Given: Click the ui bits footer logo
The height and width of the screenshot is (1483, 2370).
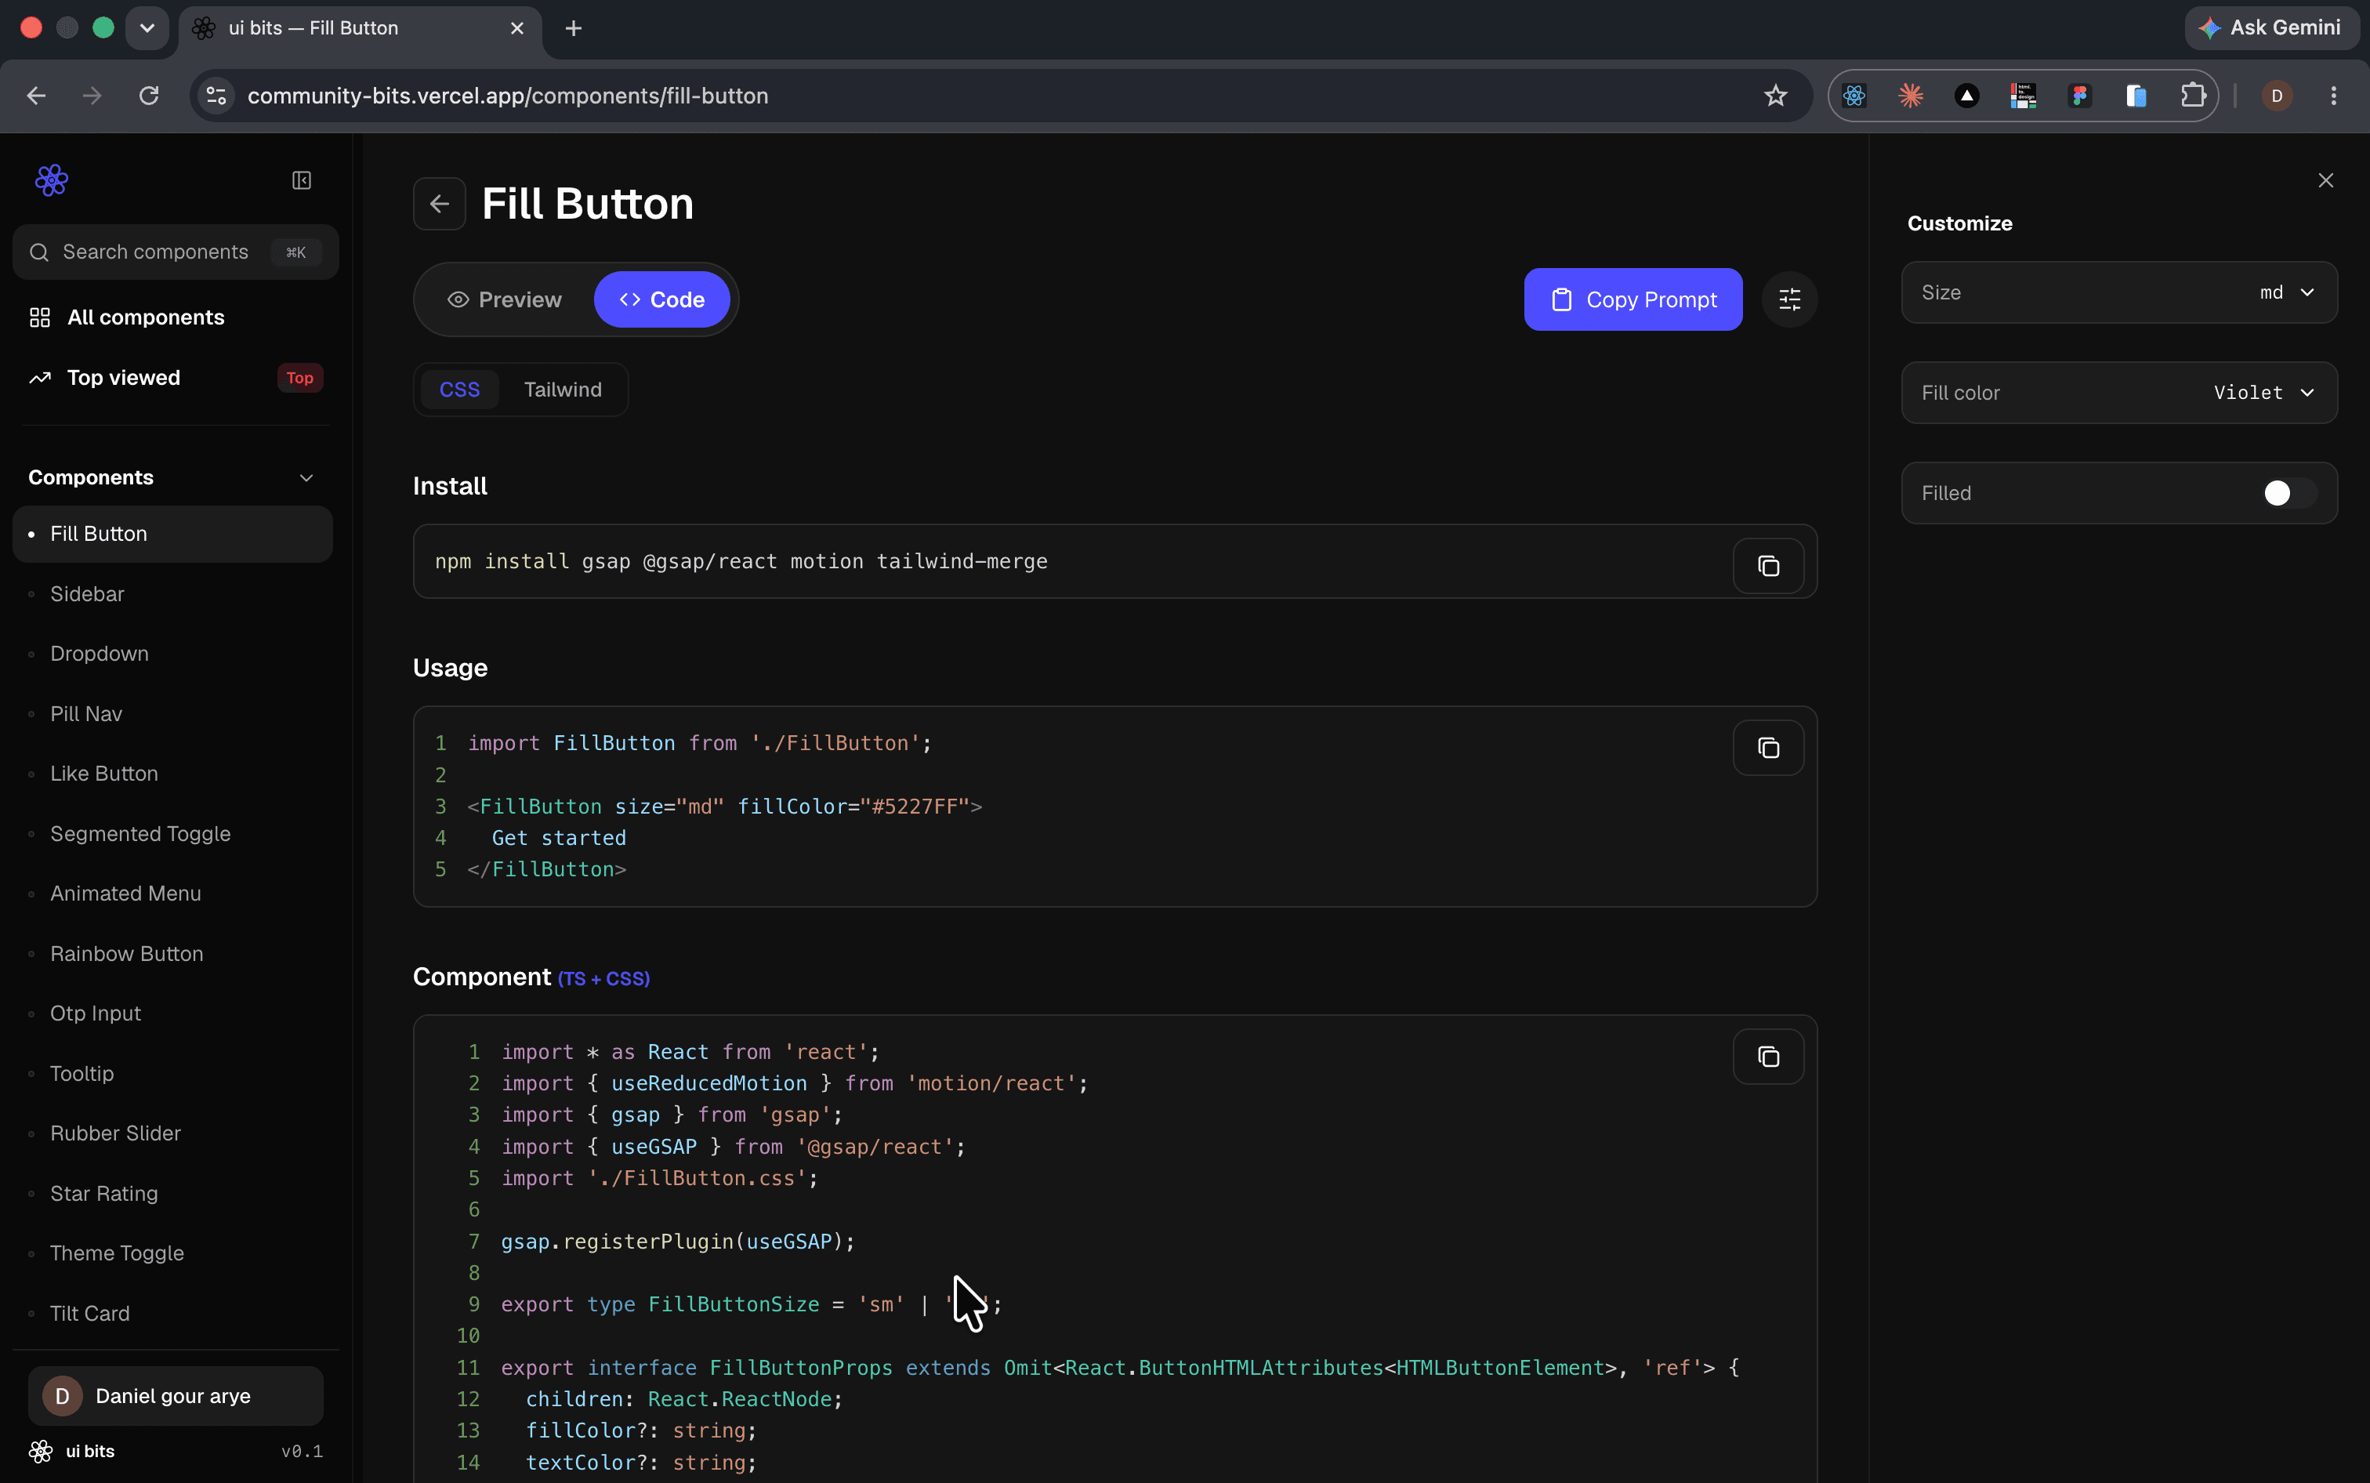Looking at the screenshot, I should 40,1452.
